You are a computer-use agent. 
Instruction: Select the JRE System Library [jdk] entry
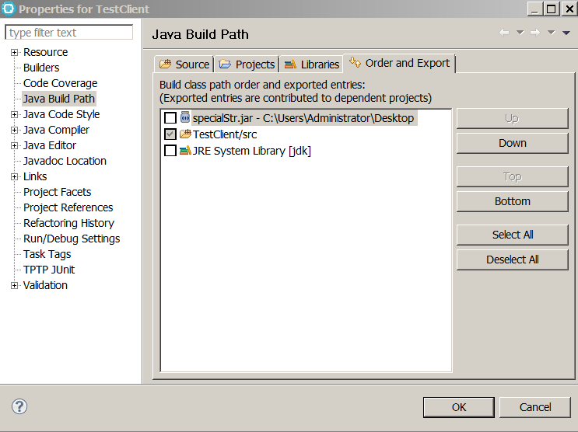(x=252, y=151)
